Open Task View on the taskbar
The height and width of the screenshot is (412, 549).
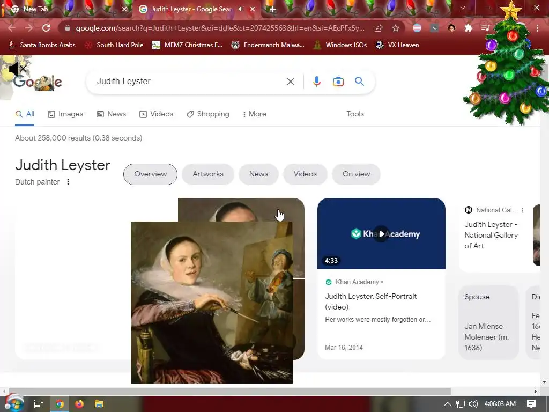38,404
